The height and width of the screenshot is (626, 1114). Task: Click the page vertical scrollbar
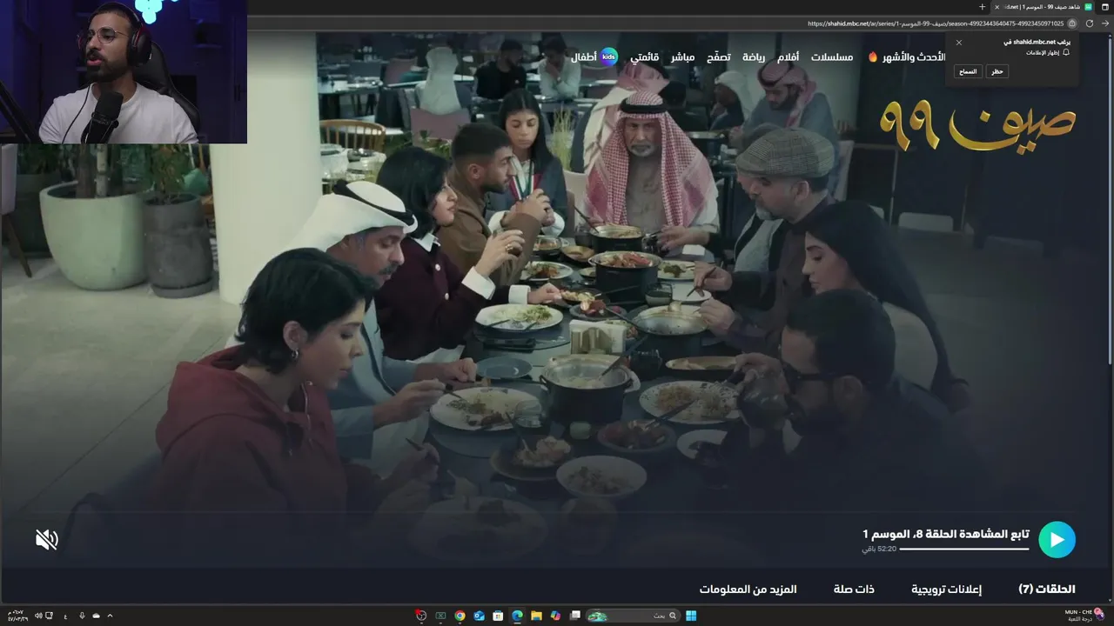coord(1110,200)
